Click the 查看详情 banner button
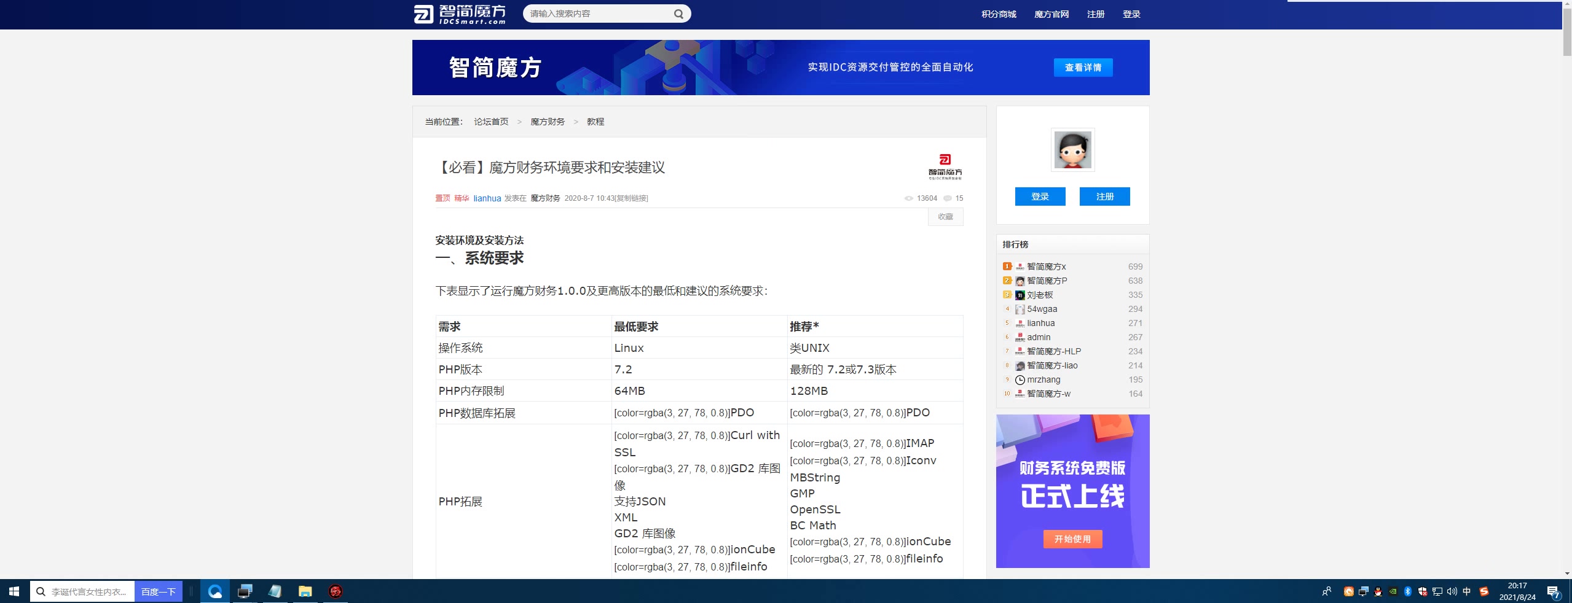 tap(1083, 68)
